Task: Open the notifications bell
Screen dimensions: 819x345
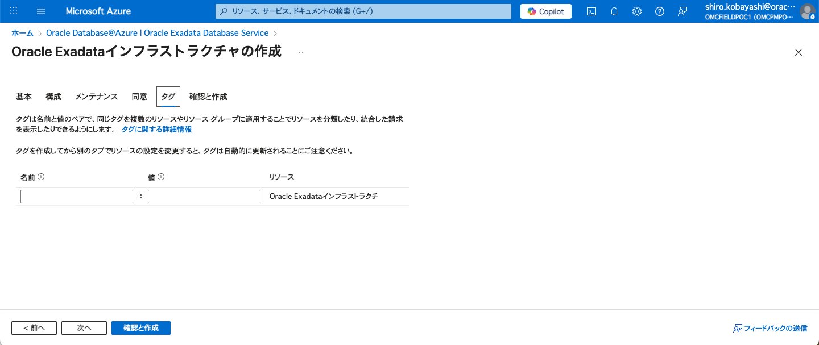Action: pos(614,11)
